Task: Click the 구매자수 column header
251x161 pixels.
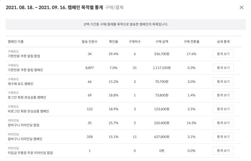Action: coord(135,42)
